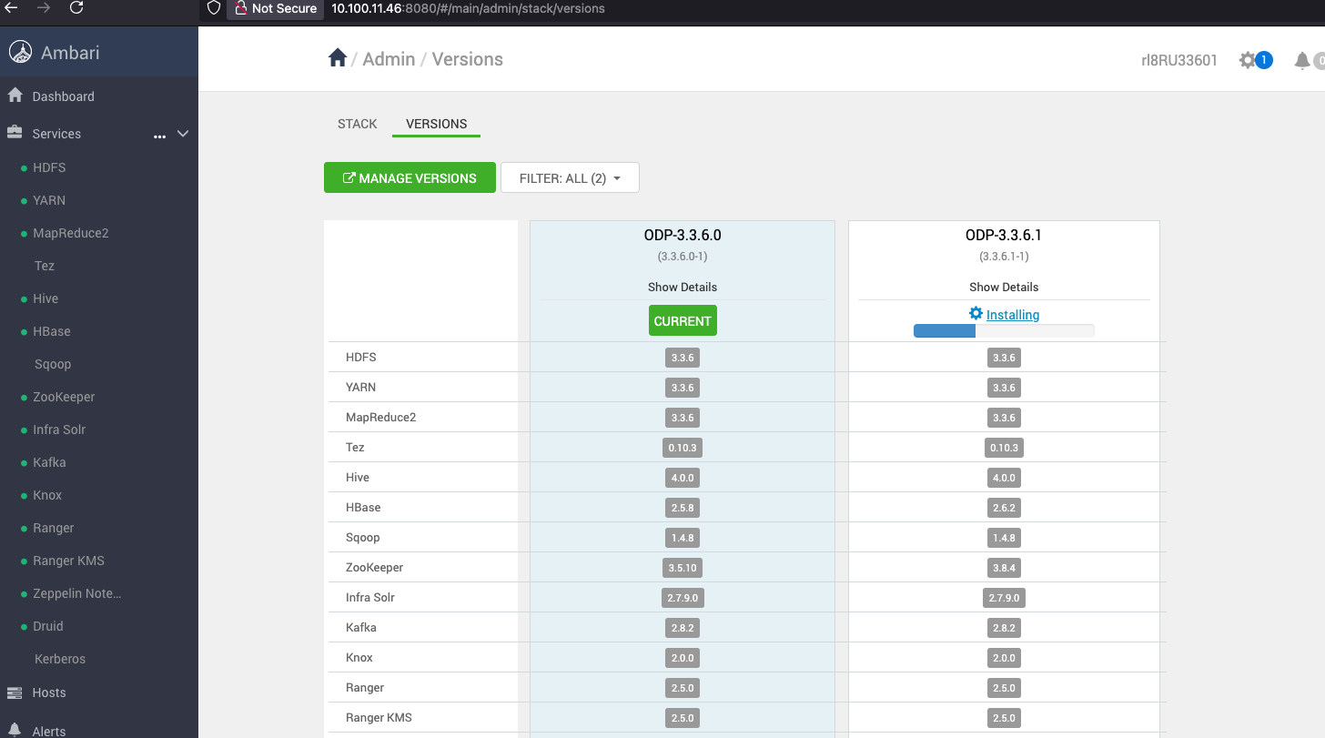
Task: Open the alerts bell icon in header
Action: click(x=1302, y=61)
